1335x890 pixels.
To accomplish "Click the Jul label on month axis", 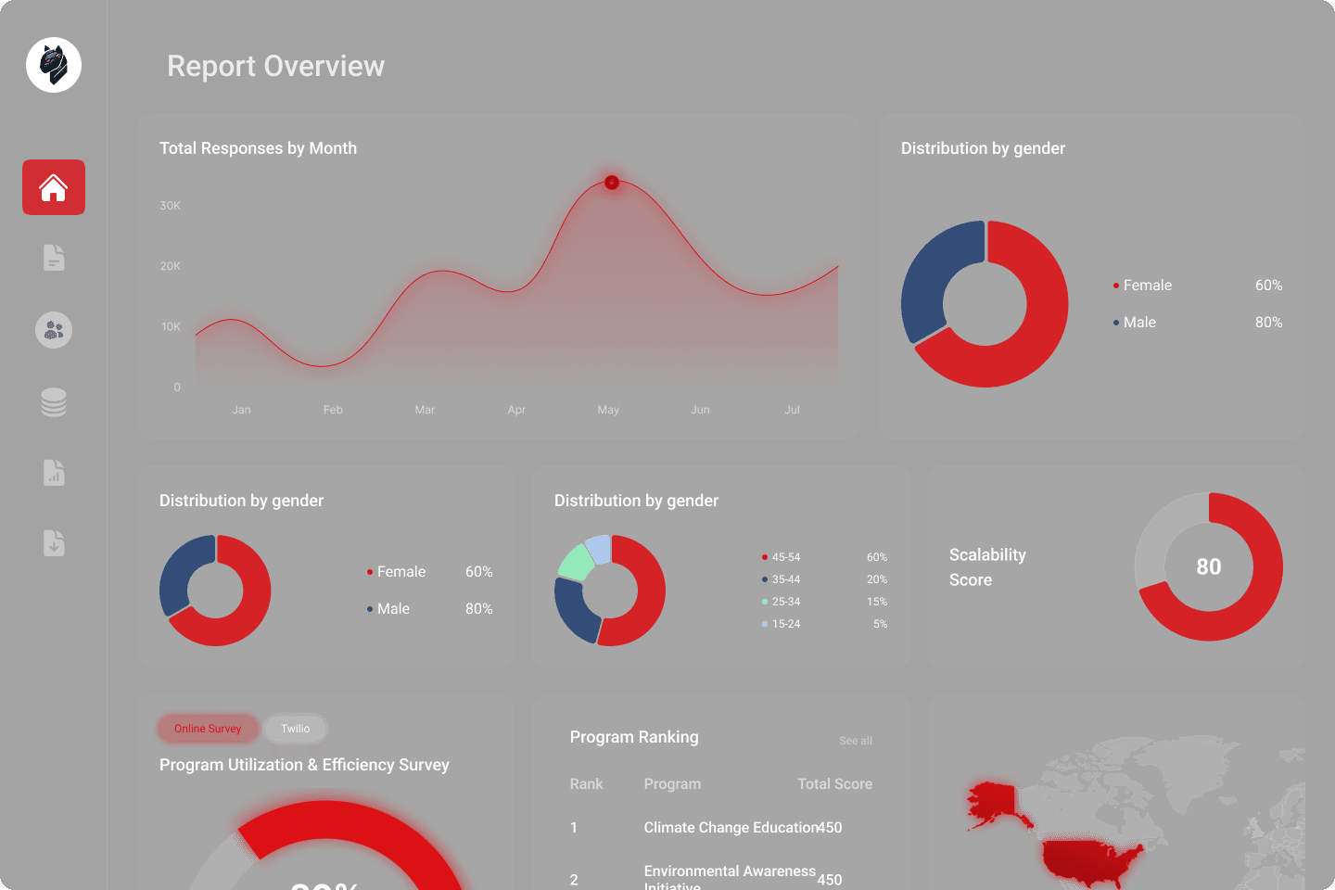I will 792,410.
